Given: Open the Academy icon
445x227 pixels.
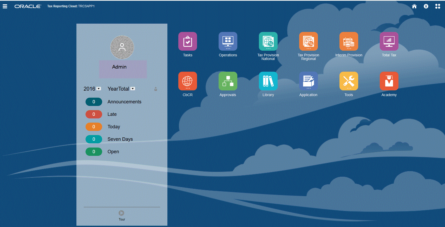Looking at the screenshot, I should tap(389, 81).
